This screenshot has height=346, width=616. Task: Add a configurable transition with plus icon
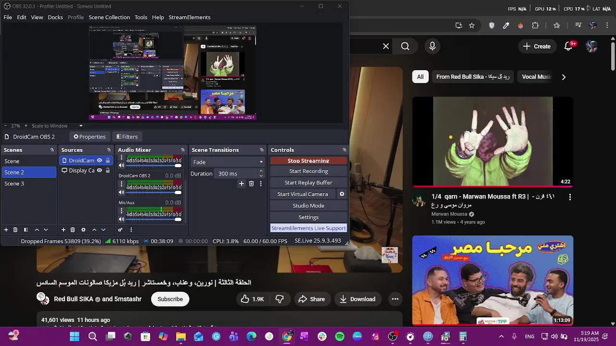pyautogui.click(x=242, y=184)
